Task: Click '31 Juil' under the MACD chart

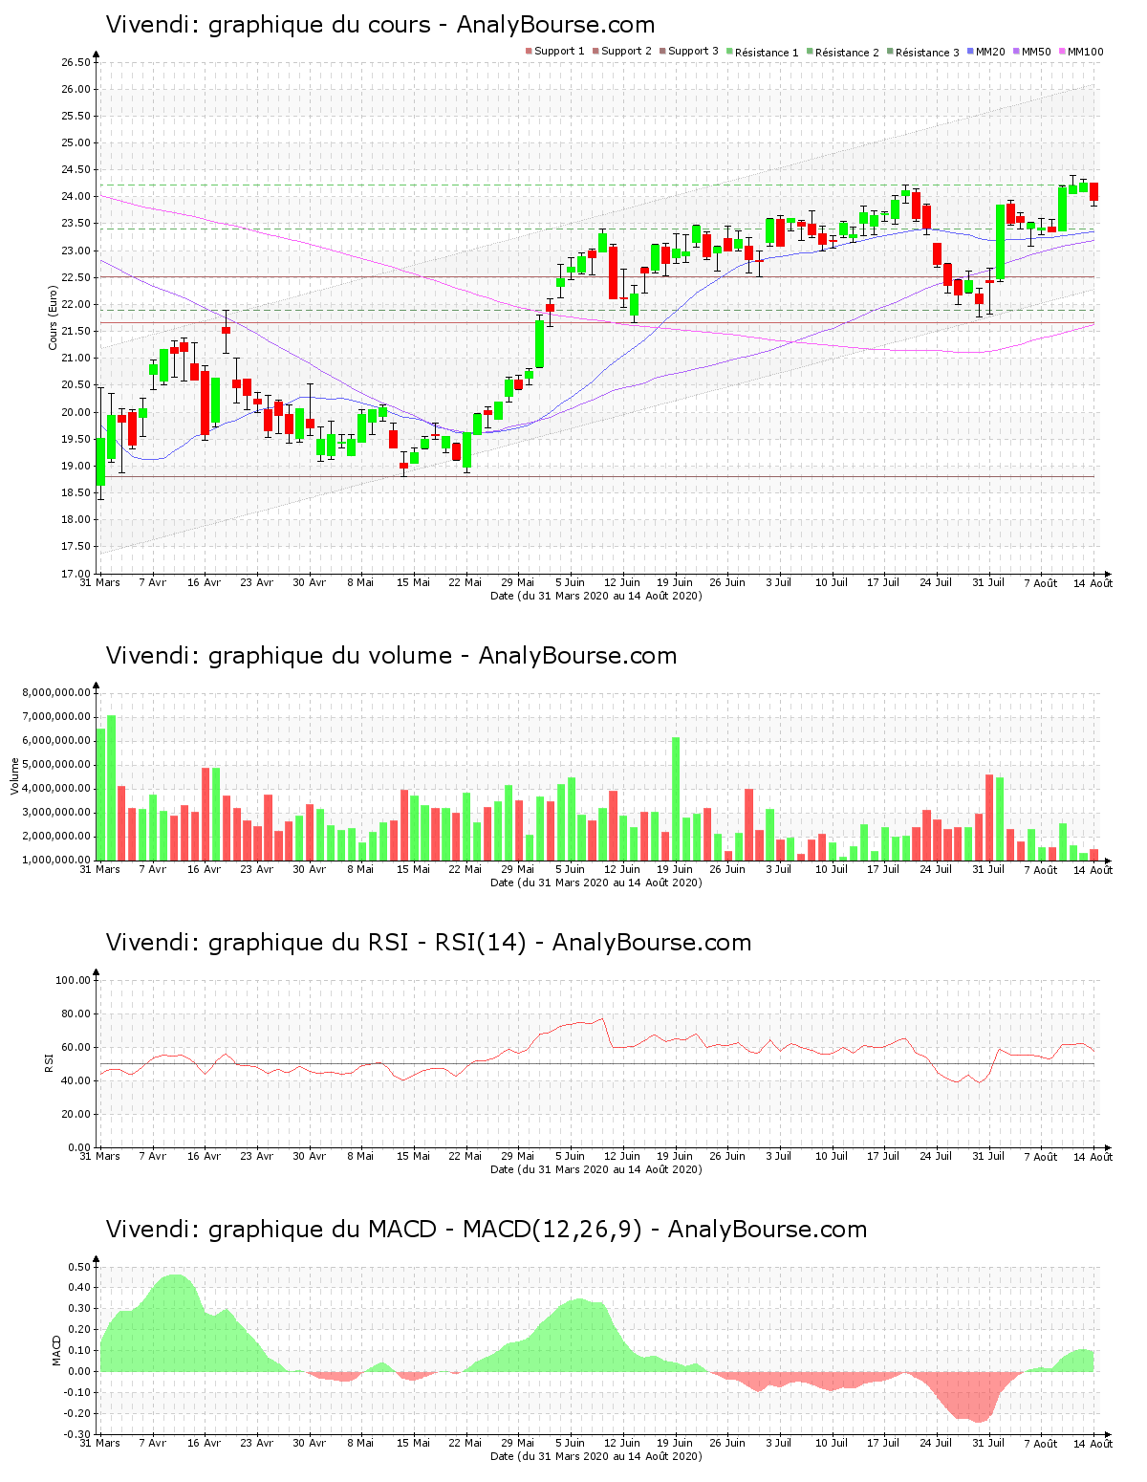Action: click(x=988, y=1443)
